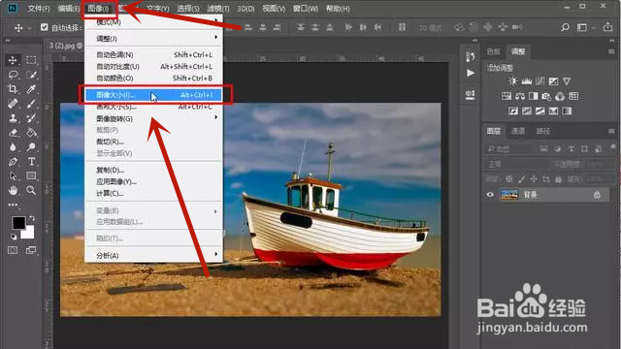Screen dimensions: 621x349
Task: Choose 画布大小(S)... menu item
Action: point(153,107)
